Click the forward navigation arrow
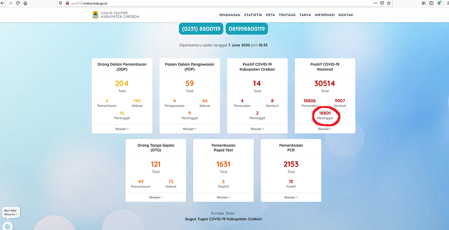The image size is (449, 230). click(10, 3)
